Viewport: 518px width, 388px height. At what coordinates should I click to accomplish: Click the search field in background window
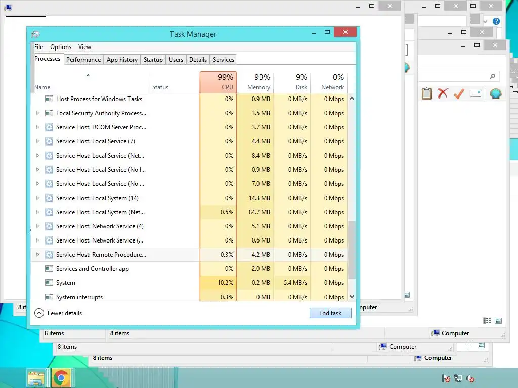pyautogui.click(x=458, y=77)
